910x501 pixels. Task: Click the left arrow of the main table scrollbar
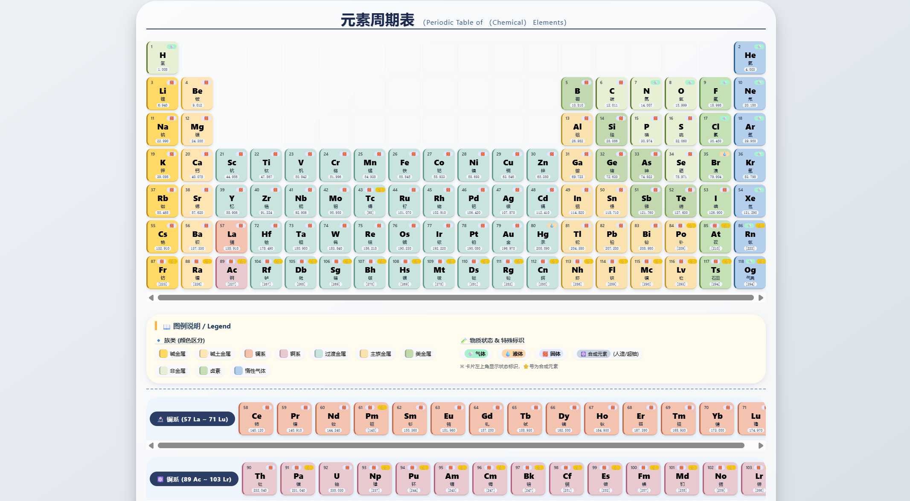point(151,298)
